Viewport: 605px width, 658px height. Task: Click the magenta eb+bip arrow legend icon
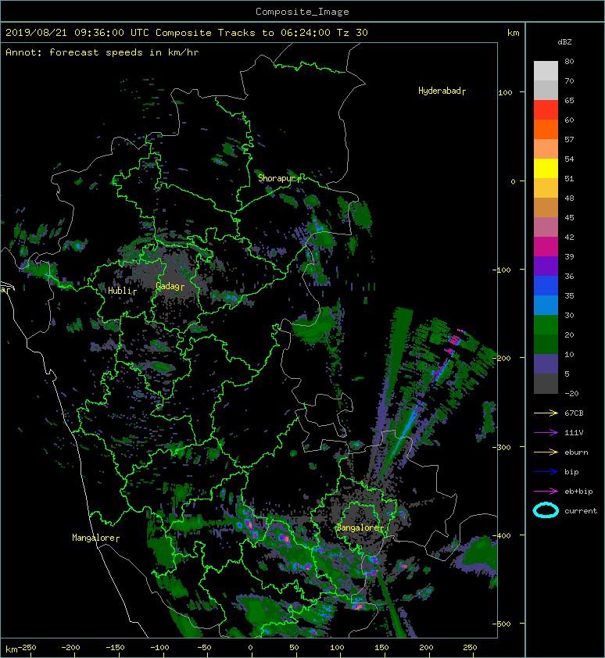click(x=546, y=492)
